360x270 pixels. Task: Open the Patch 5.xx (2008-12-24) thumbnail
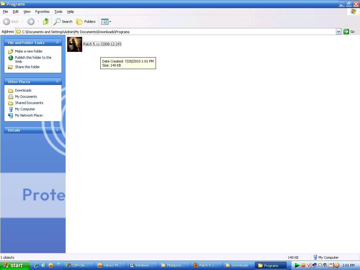click(75, 44)
